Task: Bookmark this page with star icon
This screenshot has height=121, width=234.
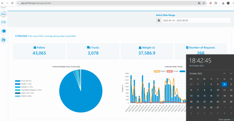Action: pos(204,3)
